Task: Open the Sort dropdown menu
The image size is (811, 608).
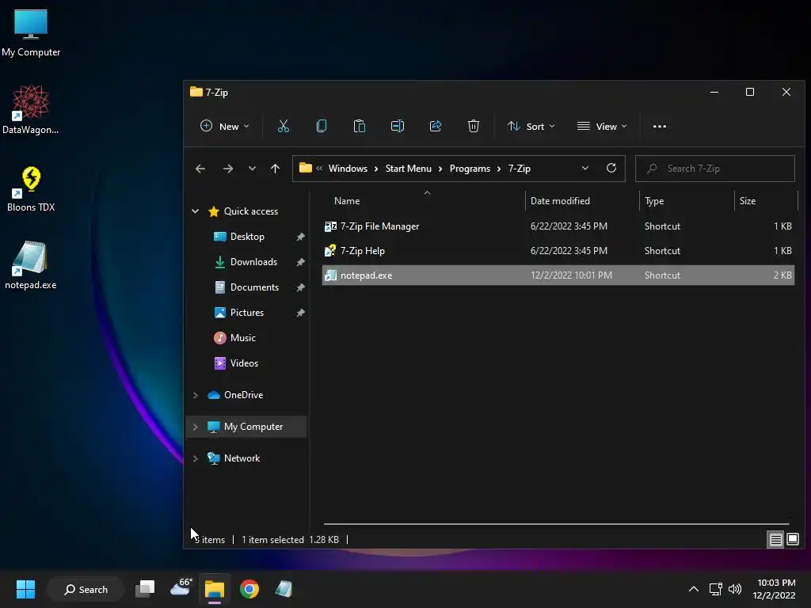Action: (531, 126)
